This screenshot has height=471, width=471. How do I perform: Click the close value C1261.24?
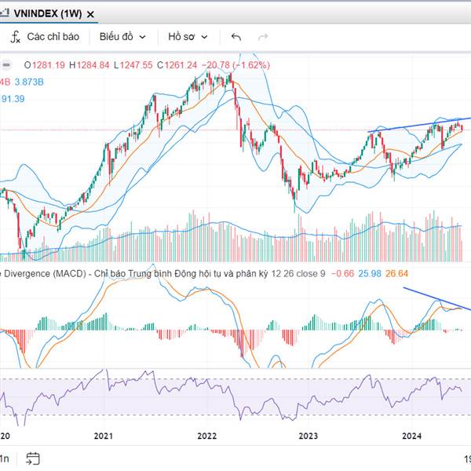pos(177,65)
